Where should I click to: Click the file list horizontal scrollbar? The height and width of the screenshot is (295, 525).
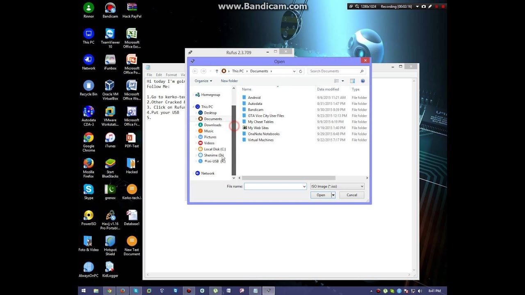(x=288, y=178)
